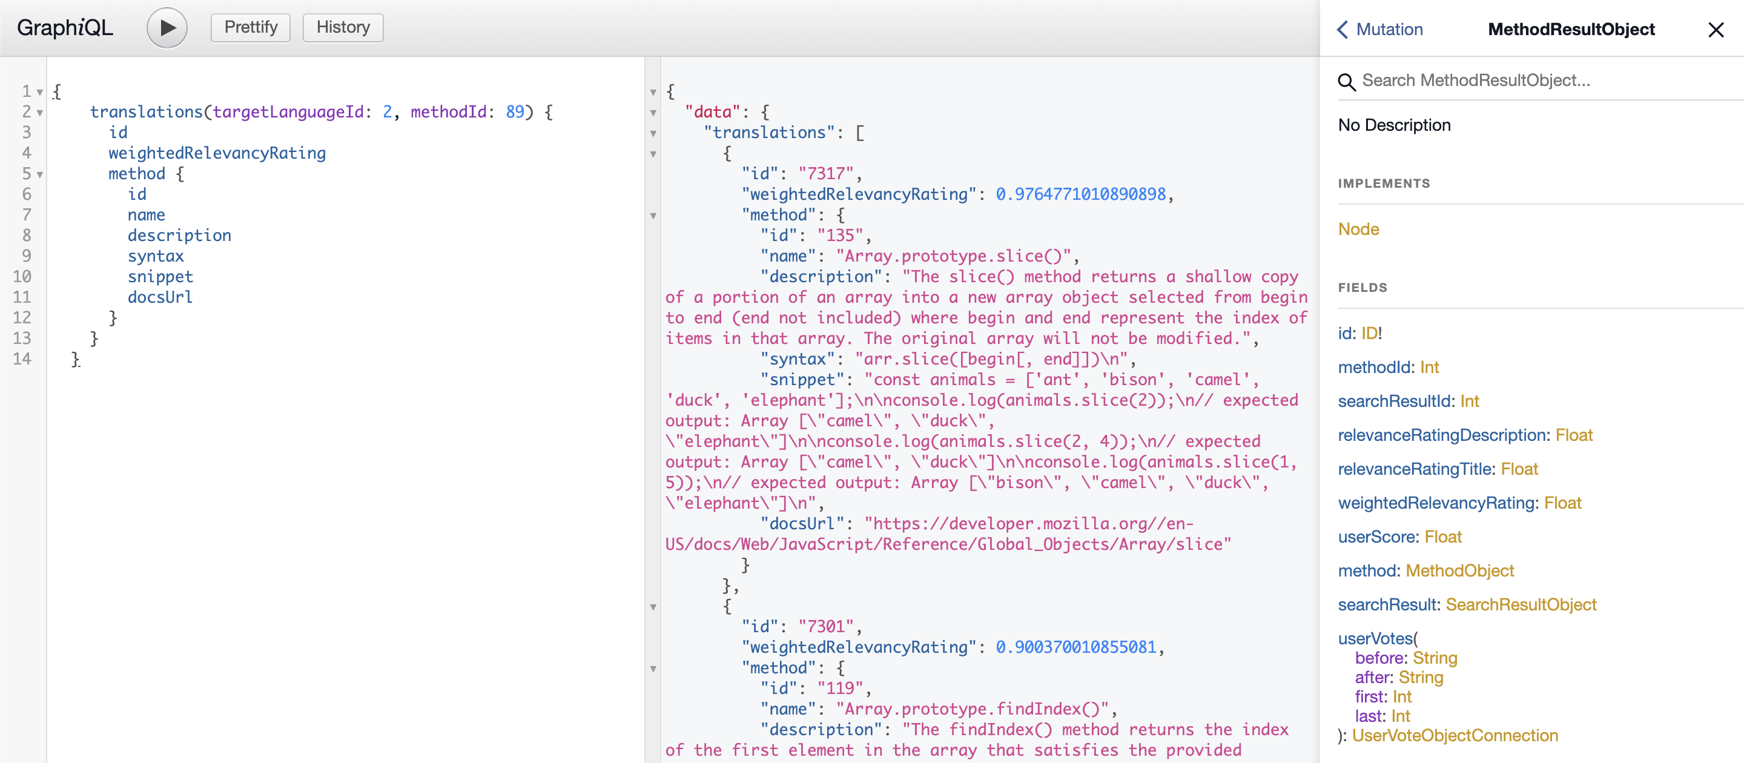Collapse the translations block at line 2

coord(40,113)
